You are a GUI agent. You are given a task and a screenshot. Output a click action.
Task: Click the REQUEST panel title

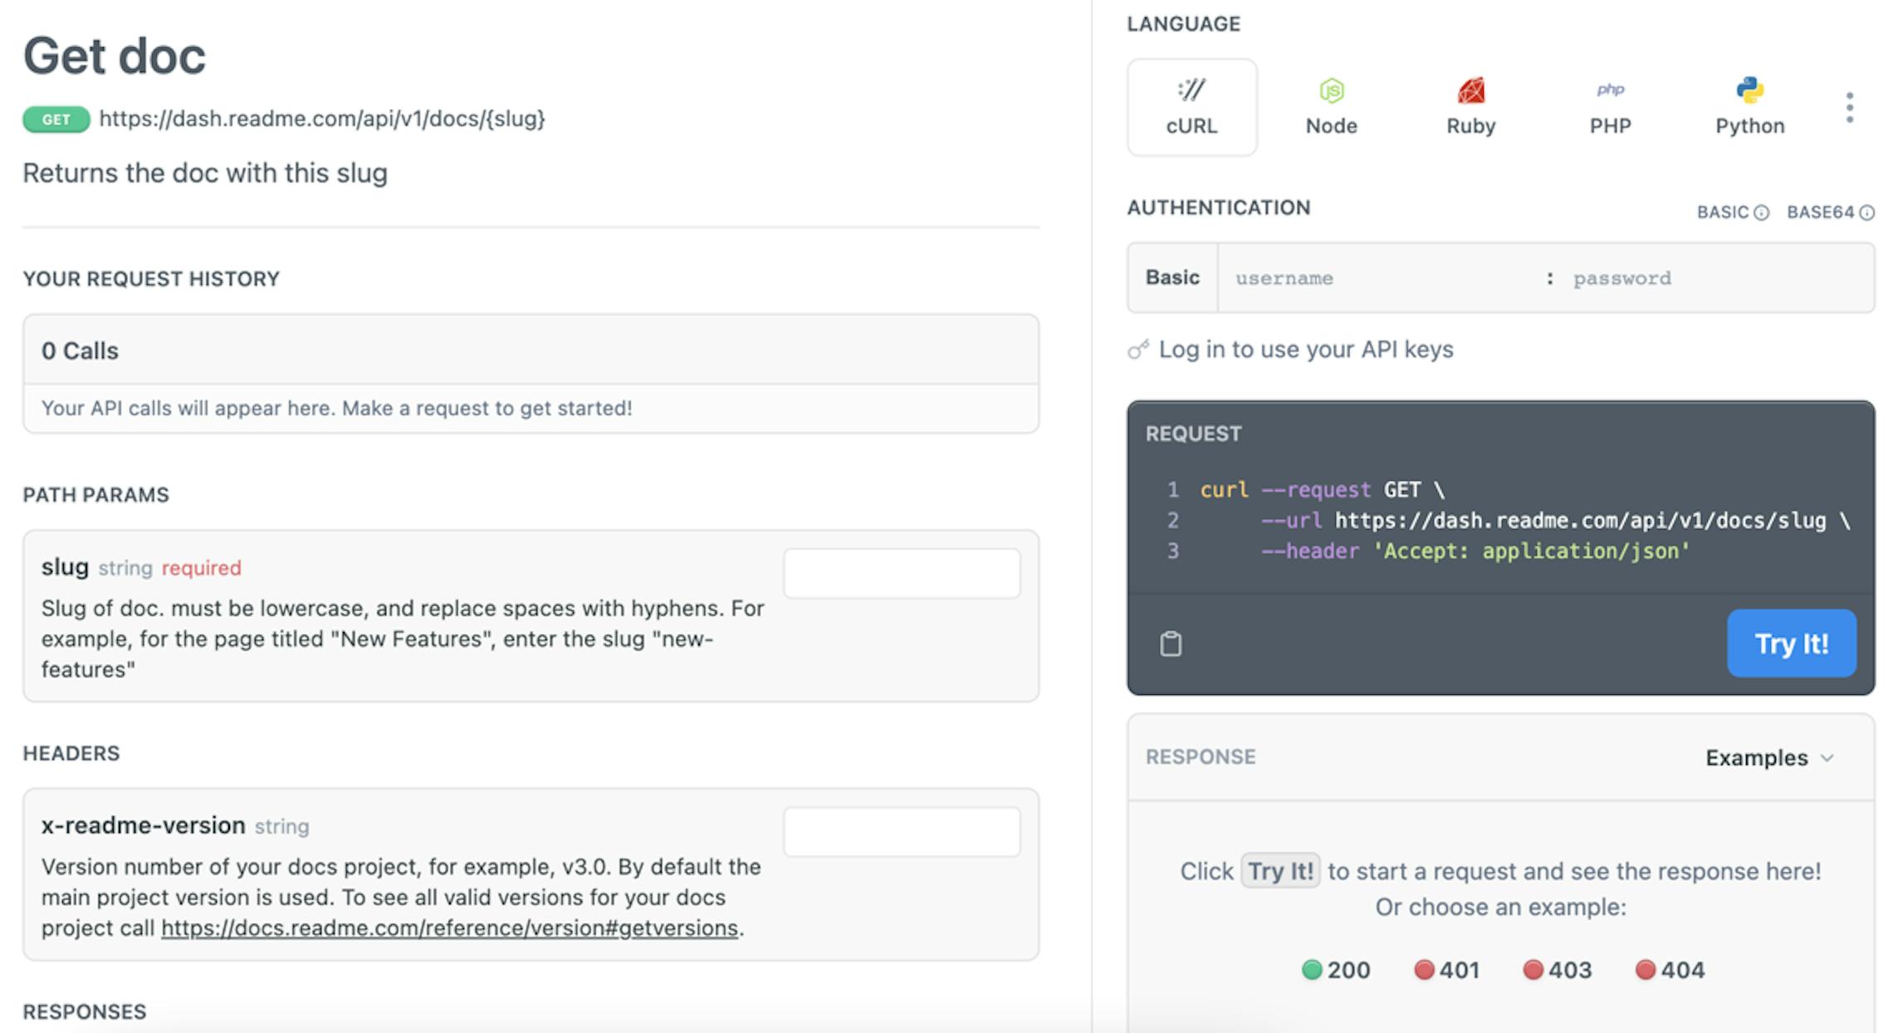click(1193, 433)
